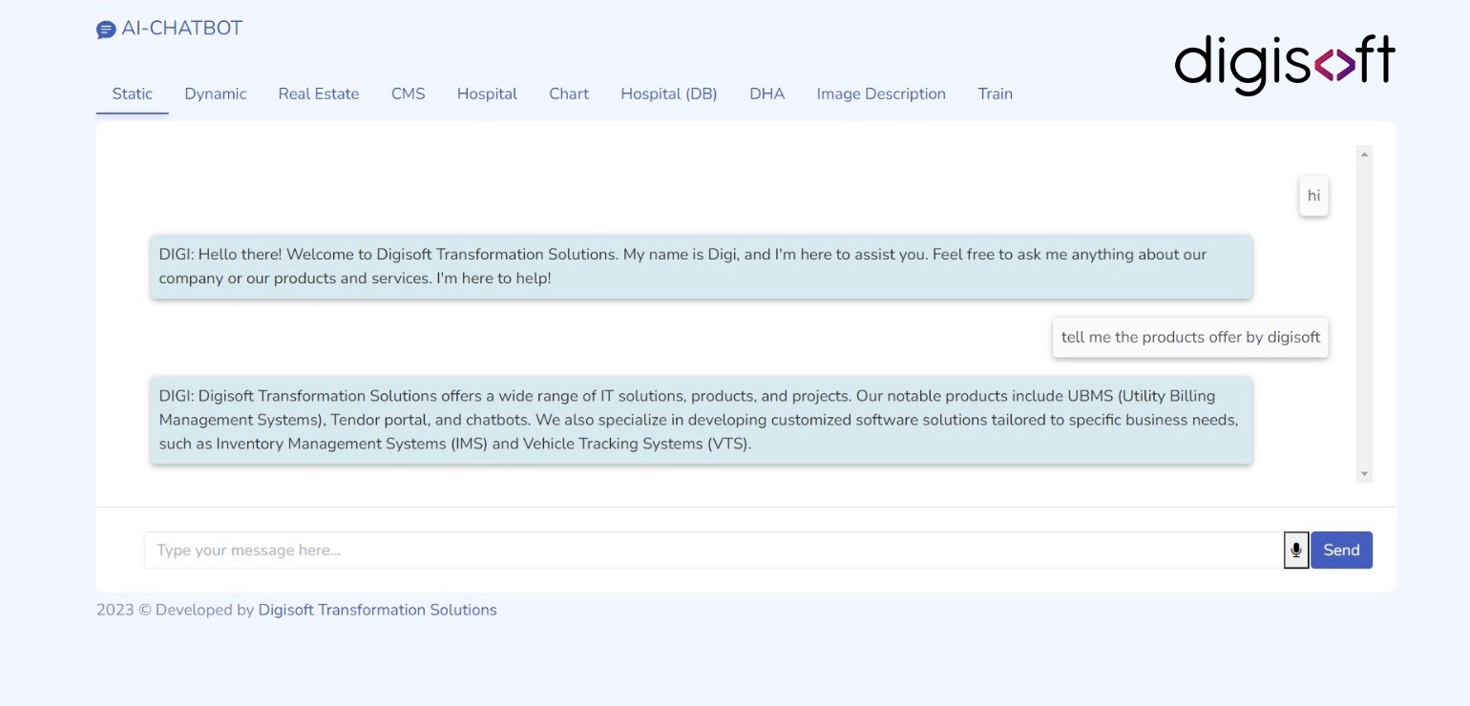Click the chat vertical scrollbar track
This screenshot has height=706, width=1470.
point(1364,314)
